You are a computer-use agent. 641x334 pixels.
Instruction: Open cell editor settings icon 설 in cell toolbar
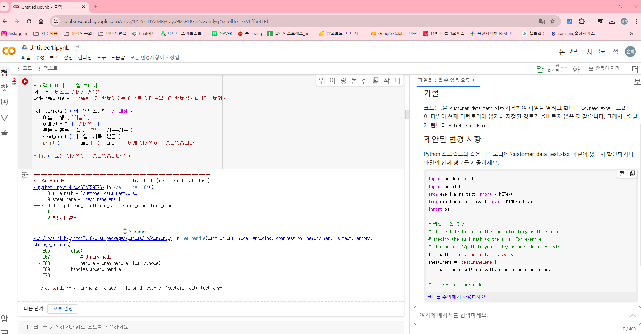pos(365,80)
